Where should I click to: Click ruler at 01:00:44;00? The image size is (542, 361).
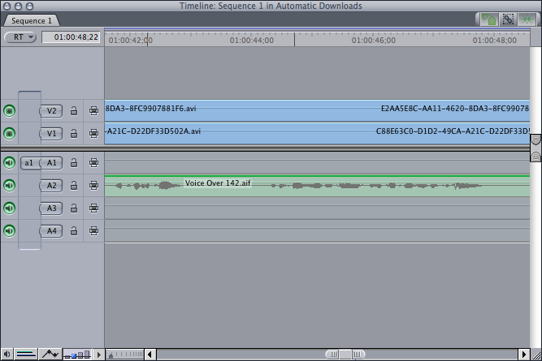tap(252, 41)
